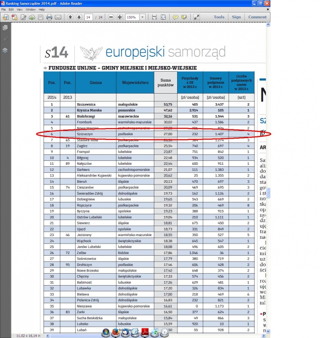Open the Tools pane
The width and height of the screenshot is (320, 338).
click(x=219, y=17)
